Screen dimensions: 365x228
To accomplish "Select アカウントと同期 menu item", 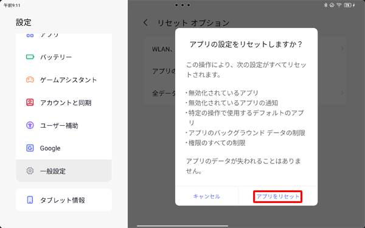I will (x=64, y=103).
